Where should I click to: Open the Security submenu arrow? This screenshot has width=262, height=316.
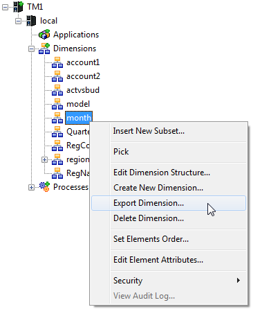coord(238,281)
